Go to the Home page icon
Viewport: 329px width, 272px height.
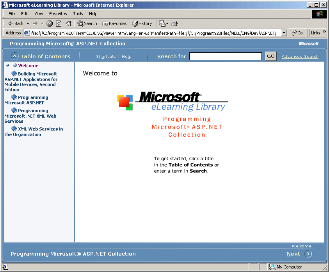pyautogui.click(x=68, y=23)
